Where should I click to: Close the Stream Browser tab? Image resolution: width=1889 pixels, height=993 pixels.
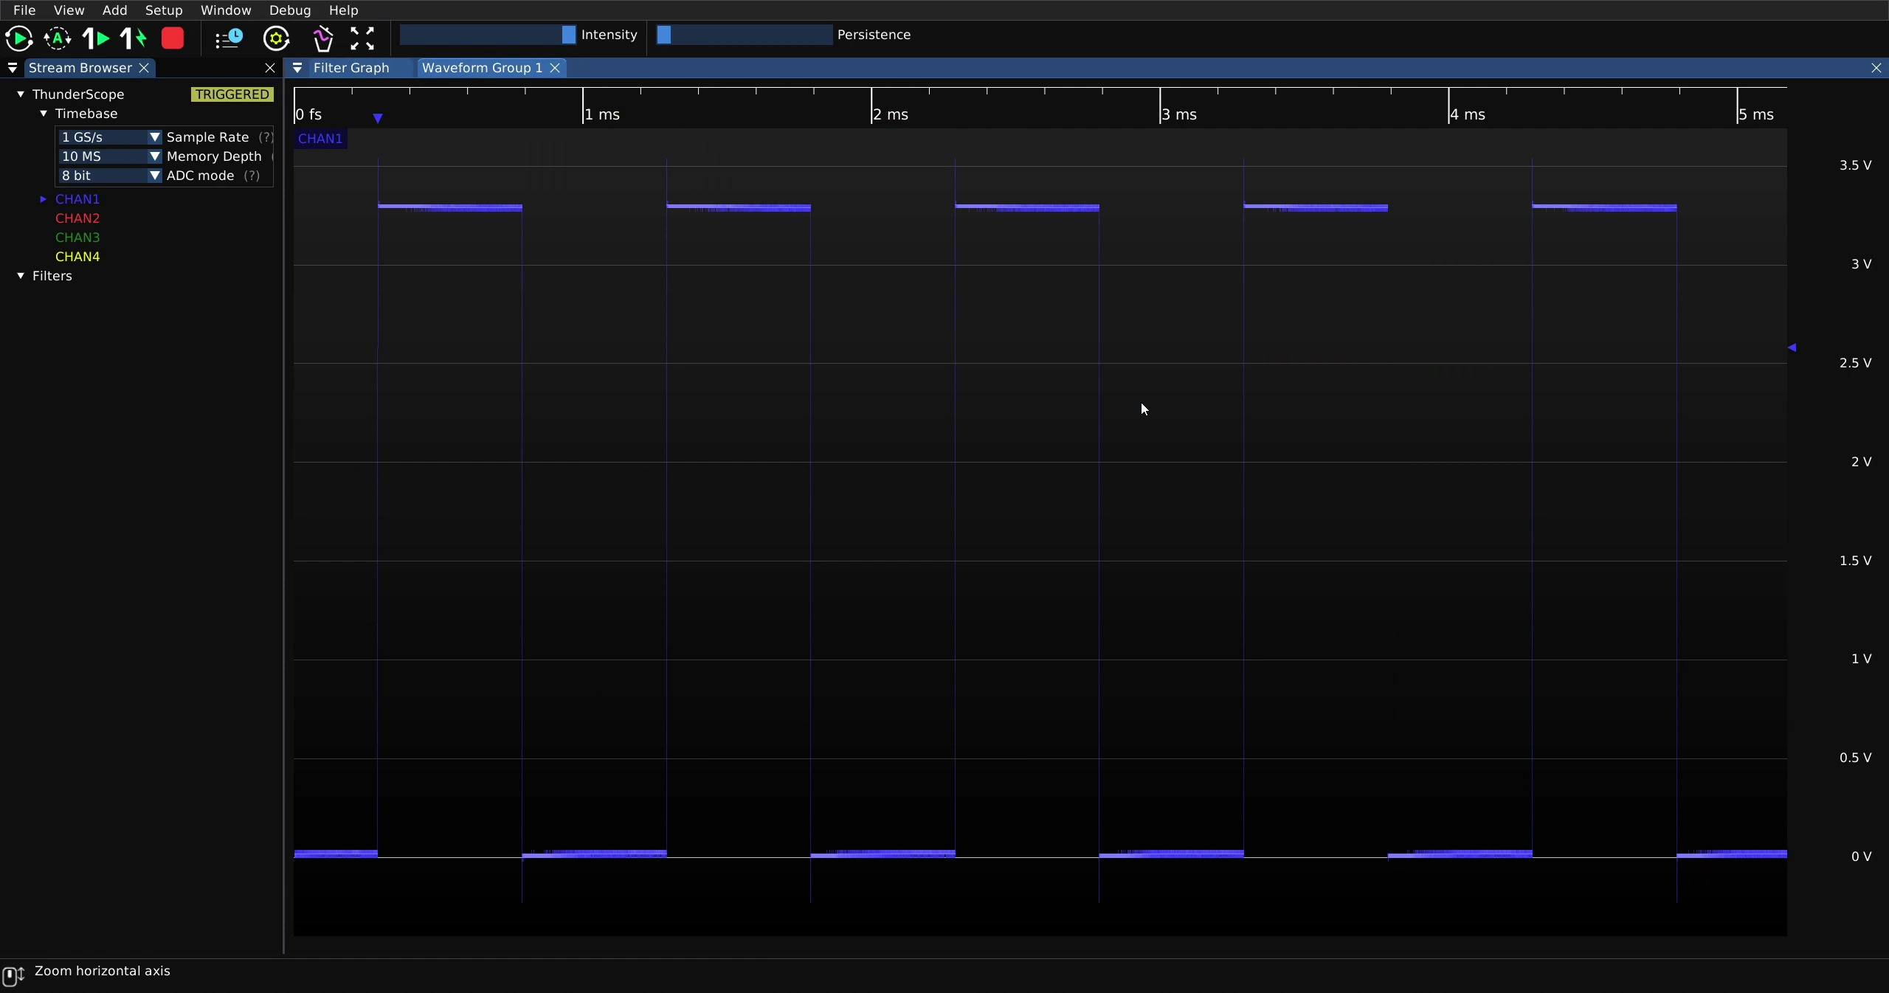coord(145,68)
